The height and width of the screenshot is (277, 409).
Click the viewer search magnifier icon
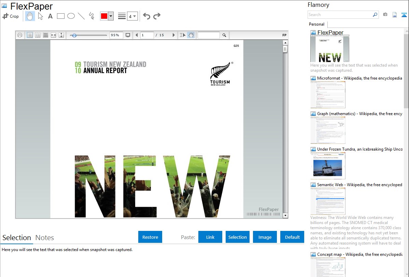[224, 35]
